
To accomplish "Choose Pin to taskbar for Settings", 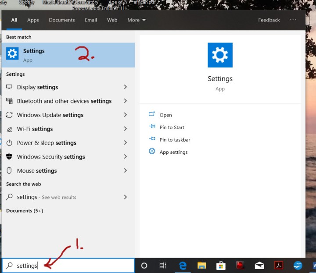I will (x=175, y=140).
